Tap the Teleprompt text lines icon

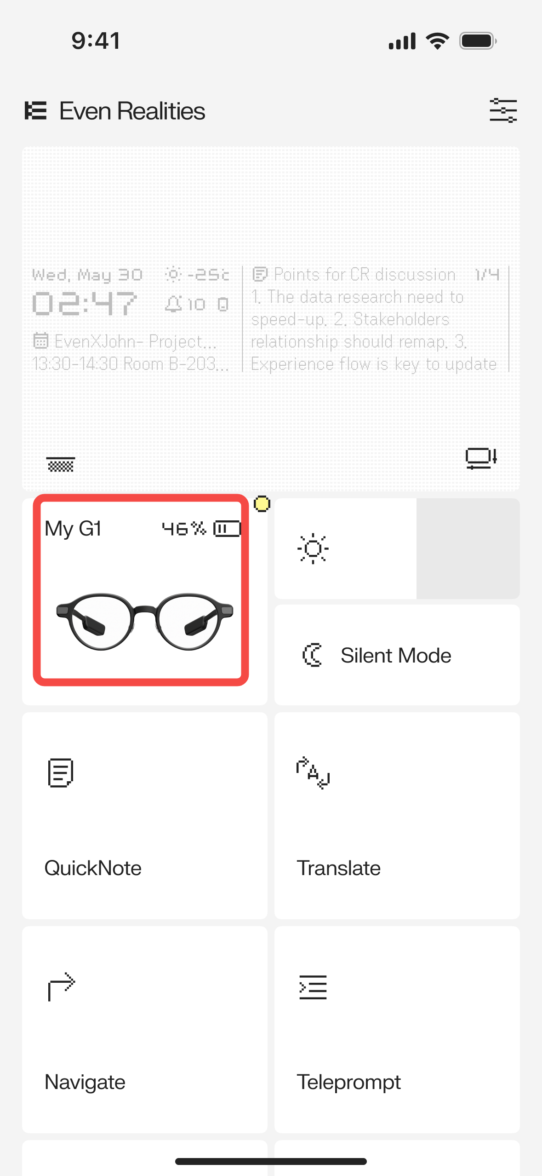(x=313, y=987)
